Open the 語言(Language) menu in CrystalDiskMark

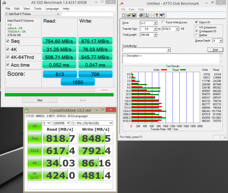tap(78, 116)
